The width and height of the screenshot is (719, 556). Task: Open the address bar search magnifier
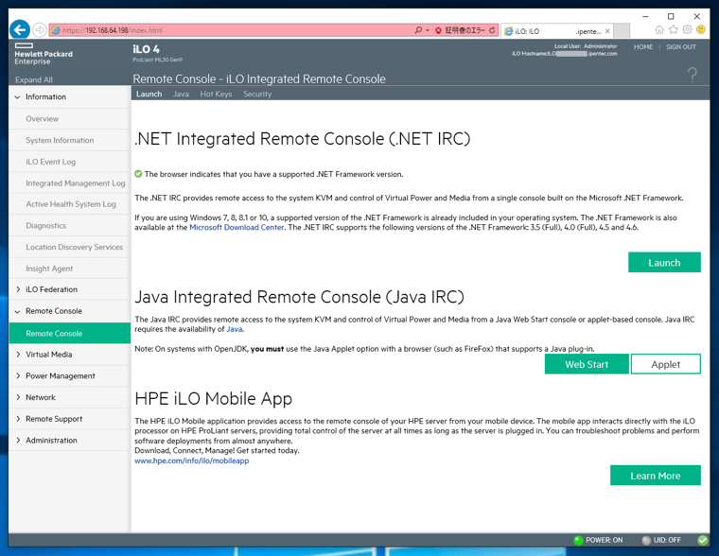pos(418,30)
